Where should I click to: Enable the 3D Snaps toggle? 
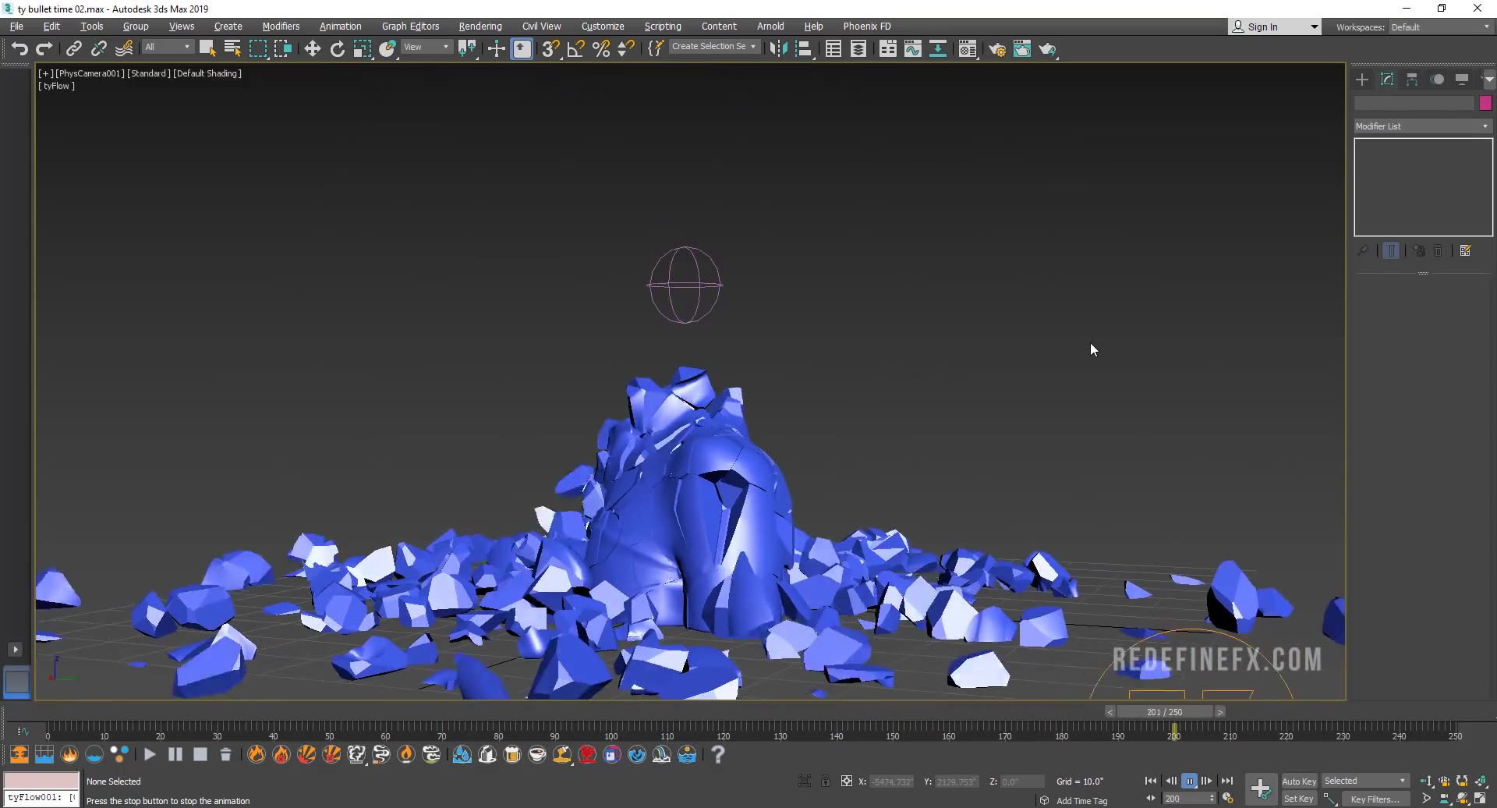[550, 48]
